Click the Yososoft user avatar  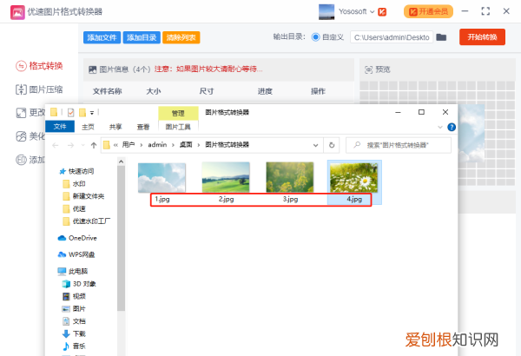coord(326,12)
